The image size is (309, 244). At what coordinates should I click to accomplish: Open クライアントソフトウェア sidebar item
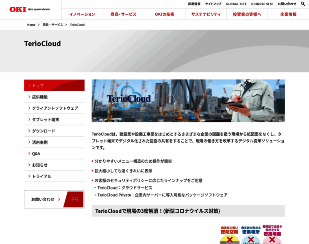(55, 108)
